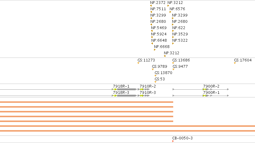Open the 7900R-1 transcript
This screenshot has width=255, height=143.
211,93
